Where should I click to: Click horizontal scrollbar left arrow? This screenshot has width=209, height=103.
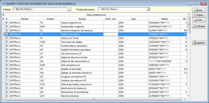click(4, 99)
